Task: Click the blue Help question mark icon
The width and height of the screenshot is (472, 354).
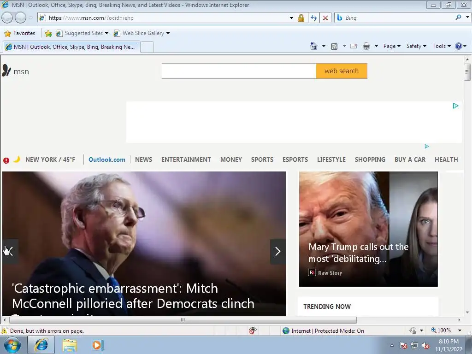Action: coord(459,46)
